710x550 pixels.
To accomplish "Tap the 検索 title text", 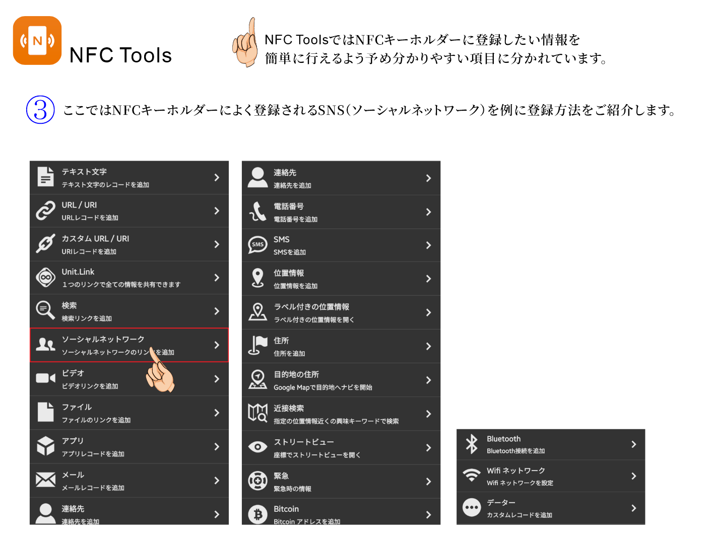I will 69,305.
